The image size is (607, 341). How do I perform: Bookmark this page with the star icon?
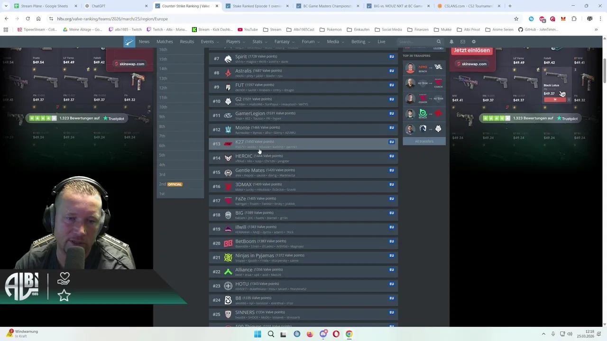[516, 19]
